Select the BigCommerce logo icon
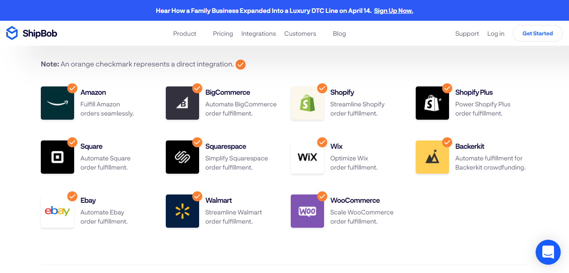The width and height of the screenshot is (569, 273). pyautogui.click(x=182, y=103)
